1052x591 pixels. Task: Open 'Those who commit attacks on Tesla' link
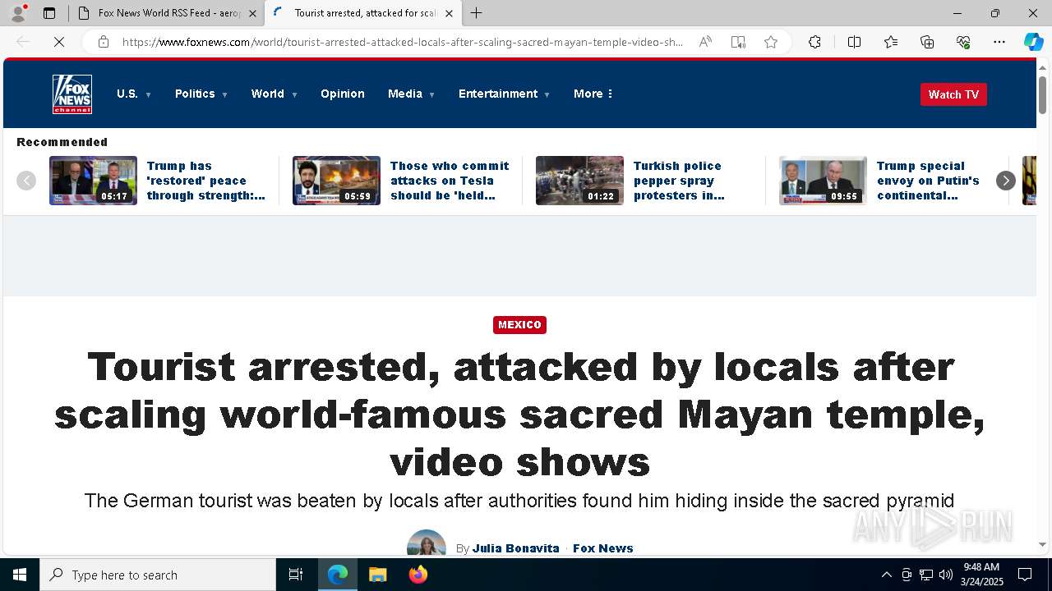click(x=450, y=181)
